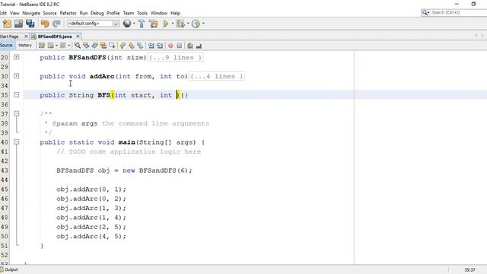This screenshot has height=274, width=487.
Task: Click the Redo arrow icon
Action: [x=56, y=24]
